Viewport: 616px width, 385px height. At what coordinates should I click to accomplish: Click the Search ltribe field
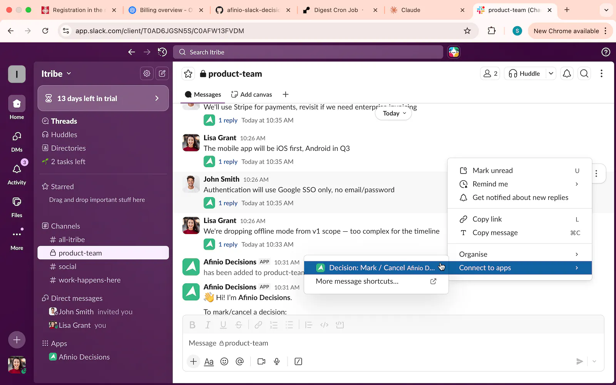(308, 52)
